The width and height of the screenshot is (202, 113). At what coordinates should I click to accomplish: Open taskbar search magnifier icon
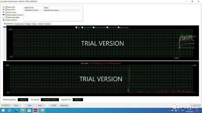click(9, 110)
